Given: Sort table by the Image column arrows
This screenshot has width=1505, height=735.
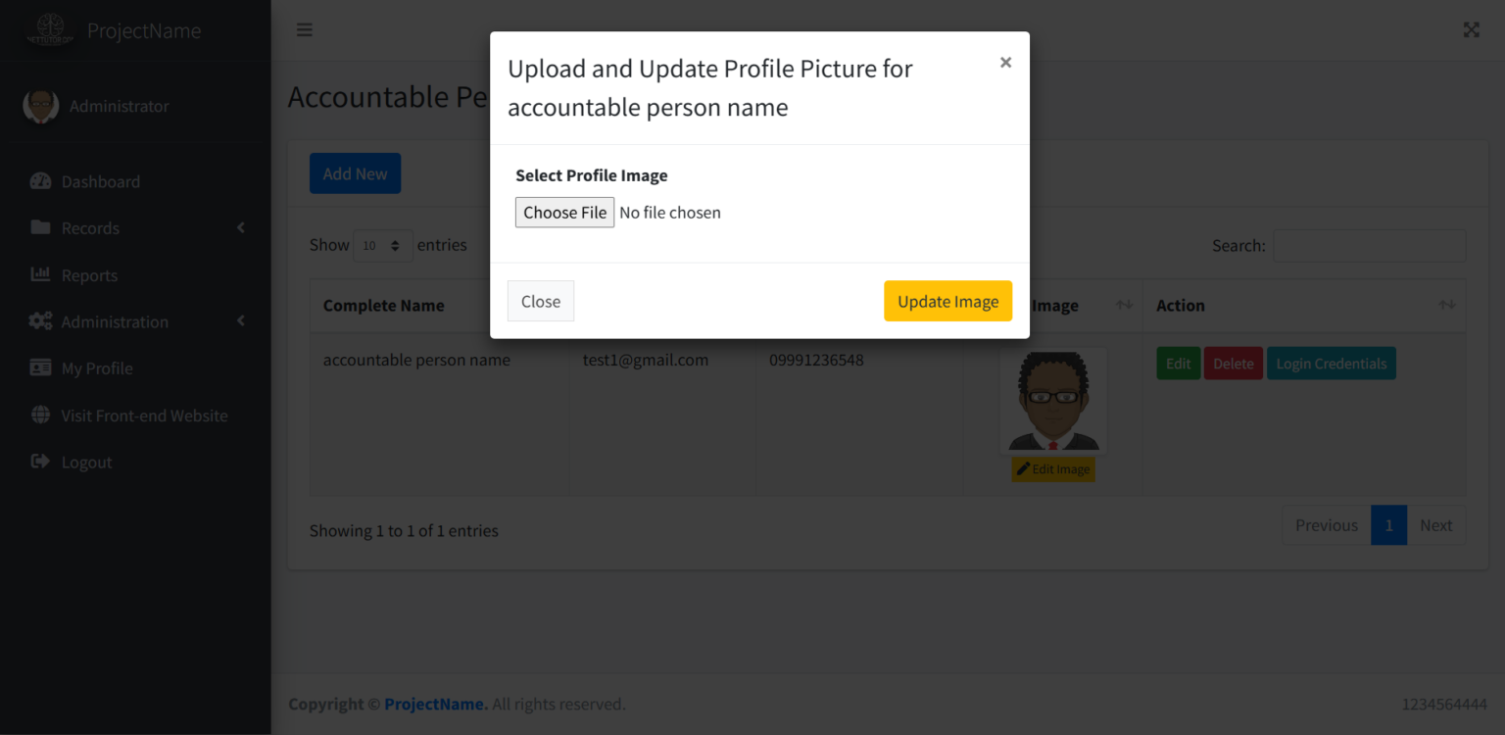Looking at the screenshot, I should (x=1124, y=306).
